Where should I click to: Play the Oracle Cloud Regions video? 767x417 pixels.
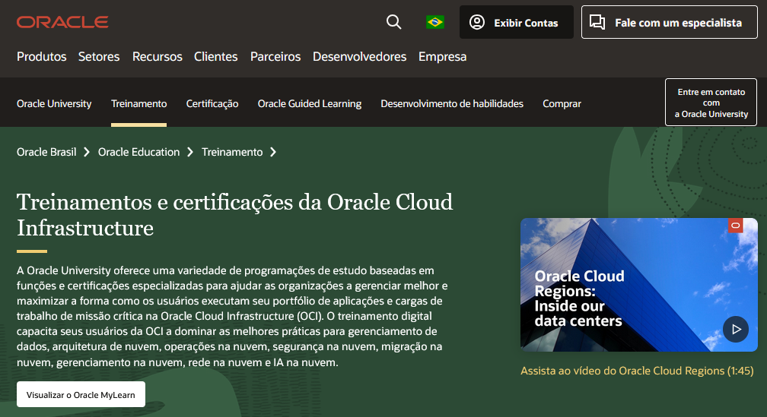click(x=735, y=330)
